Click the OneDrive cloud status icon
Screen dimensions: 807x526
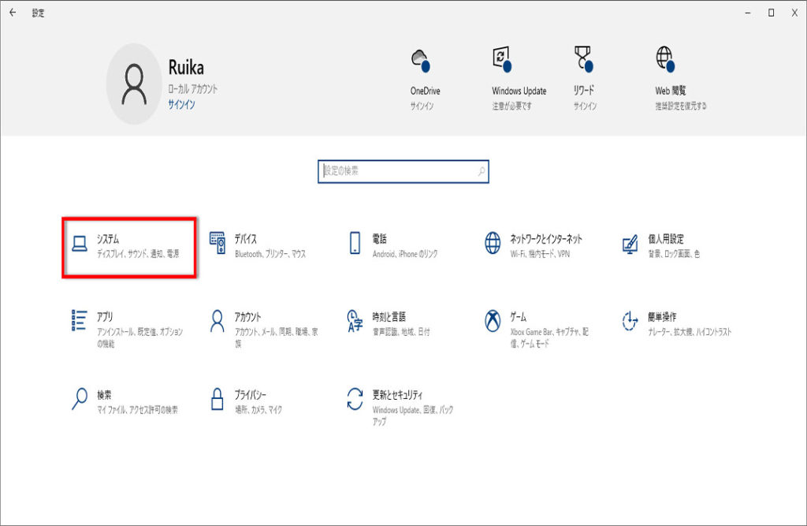tap(419, 60)
